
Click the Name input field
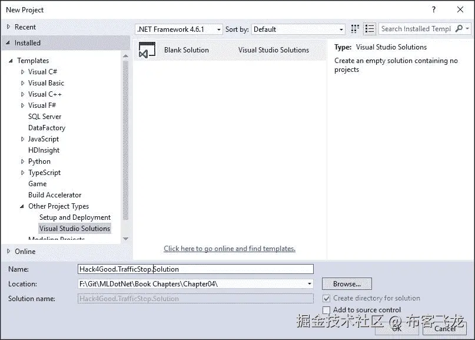click(x=195, y=269)
